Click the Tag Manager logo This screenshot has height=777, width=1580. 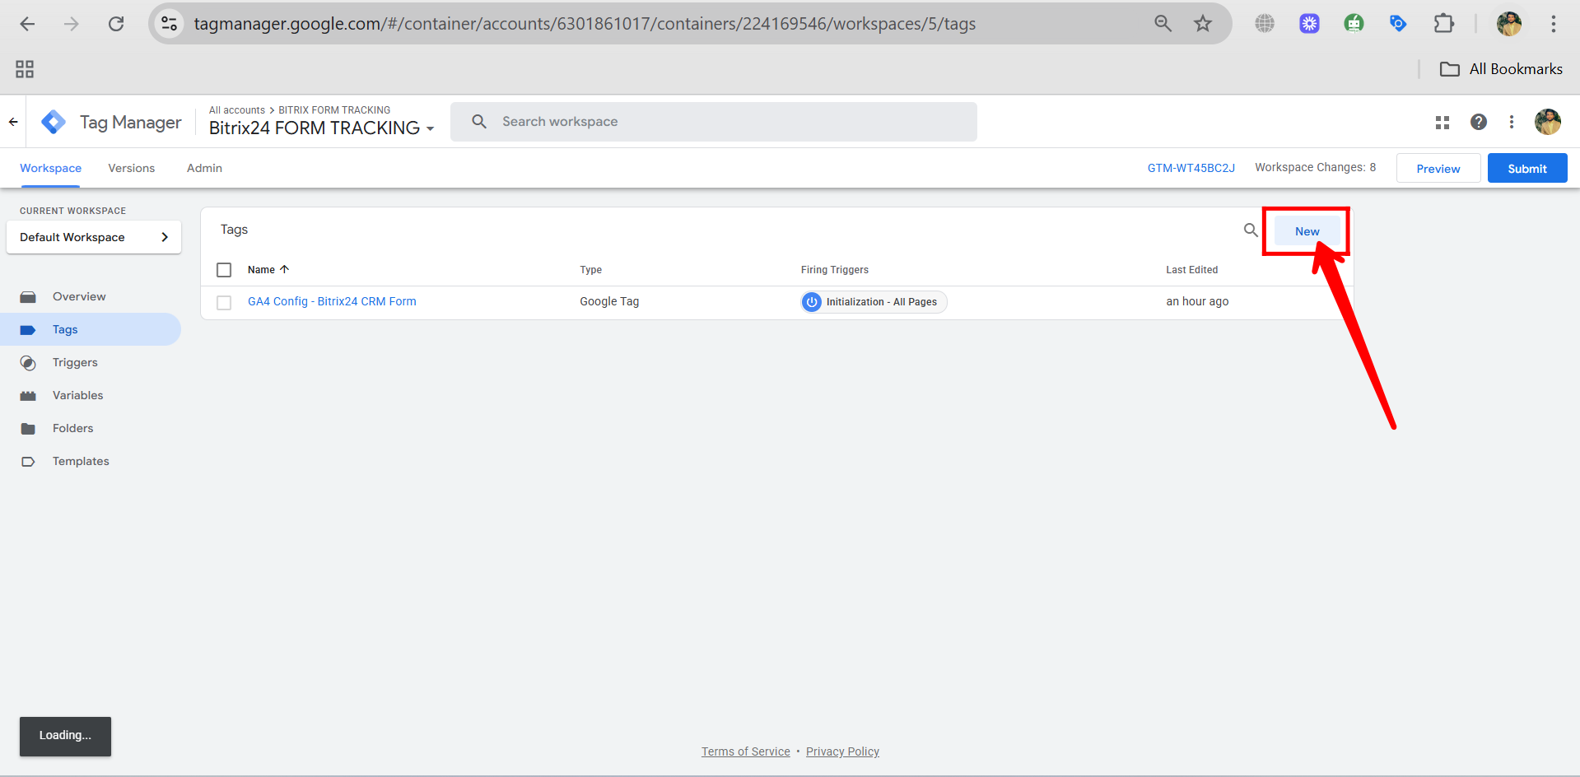pyautogui.click(x=54, y=122)
